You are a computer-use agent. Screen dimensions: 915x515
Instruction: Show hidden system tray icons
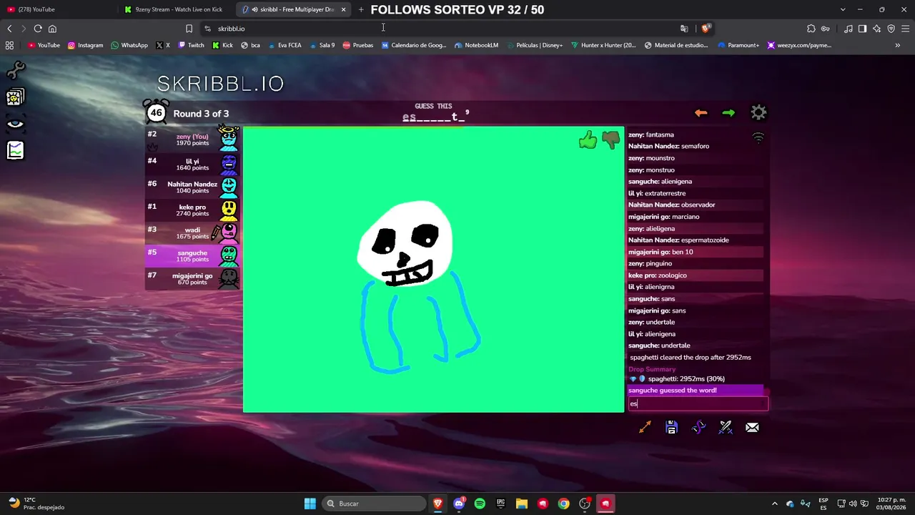coord(774,504)
